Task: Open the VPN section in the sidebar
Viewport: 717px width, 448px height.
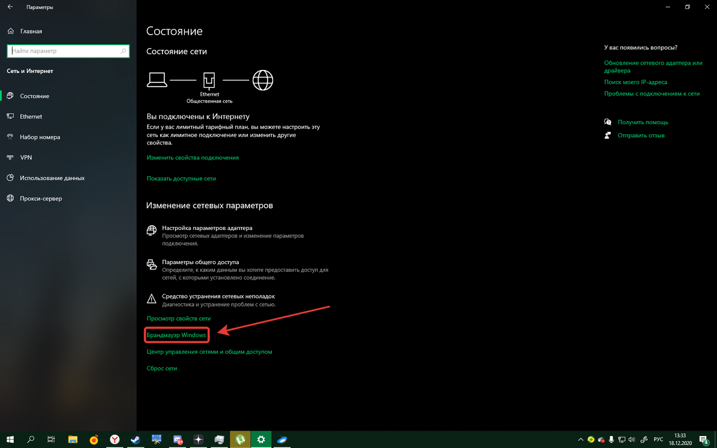Action: (x=26, y=158)
